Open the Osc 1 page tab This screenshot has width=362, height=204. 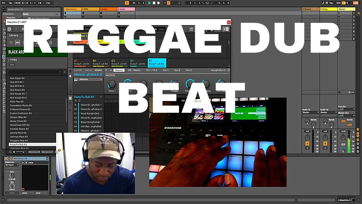166,70
